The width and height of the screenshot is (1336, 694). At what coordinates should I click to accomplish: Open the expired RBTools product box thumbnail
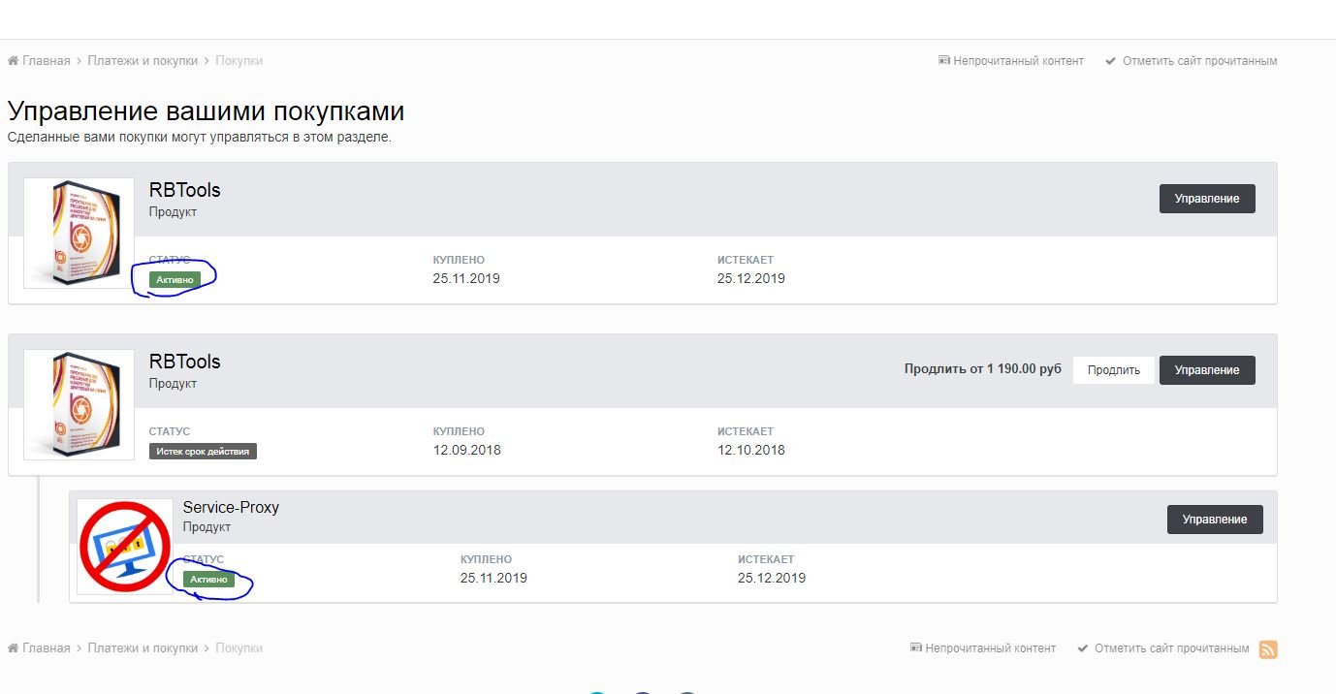tap(80, 404)
